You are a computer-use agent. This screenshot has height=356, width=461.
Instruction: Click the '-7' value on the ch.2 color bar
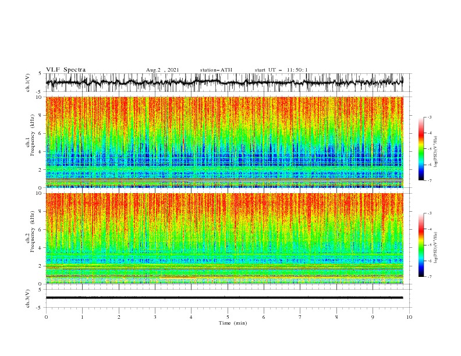429,276
